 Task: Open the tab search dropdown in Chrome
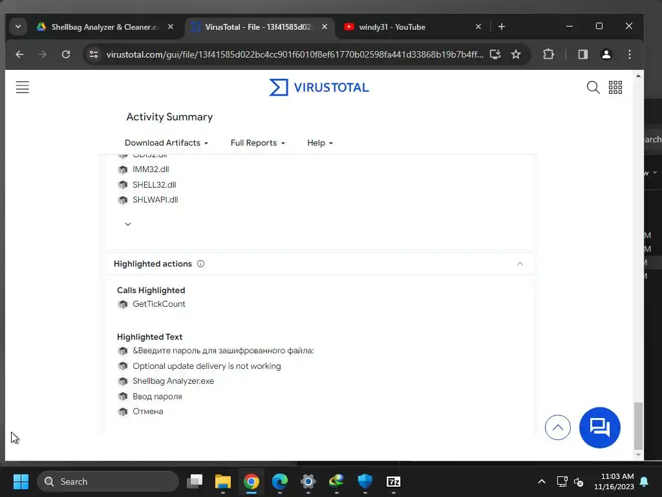[17, 27]
